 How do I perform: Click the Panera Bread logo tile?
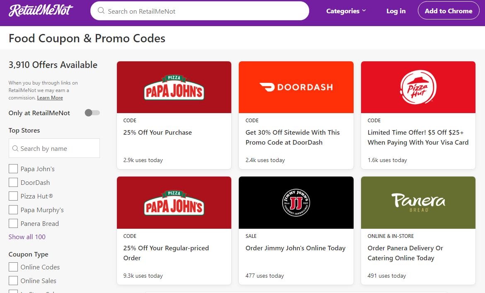[417, 202]
